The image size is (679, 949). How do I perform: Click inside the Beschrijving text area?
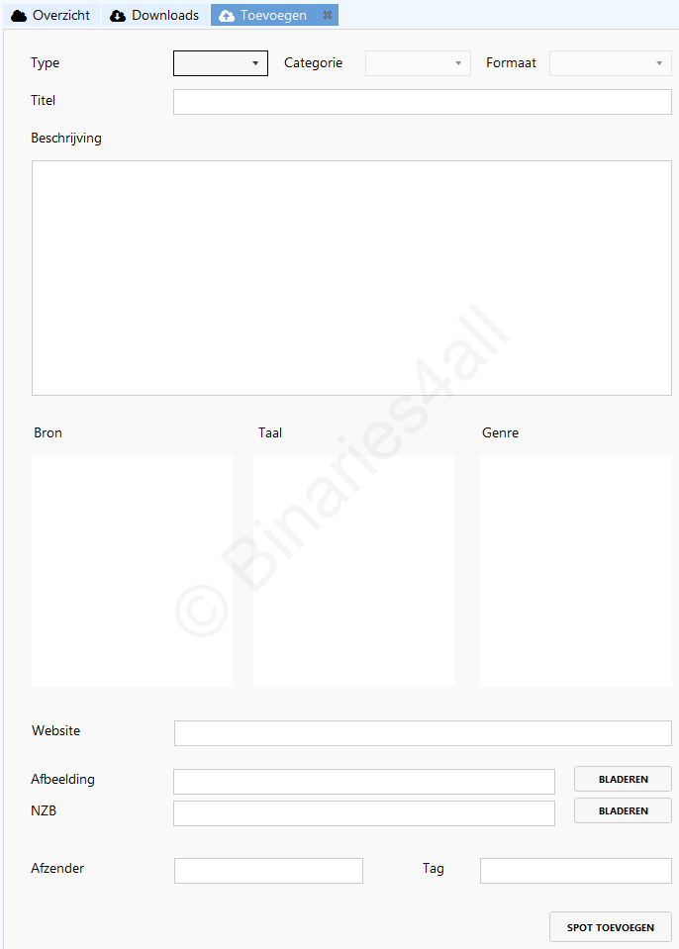tap(351, 278)
